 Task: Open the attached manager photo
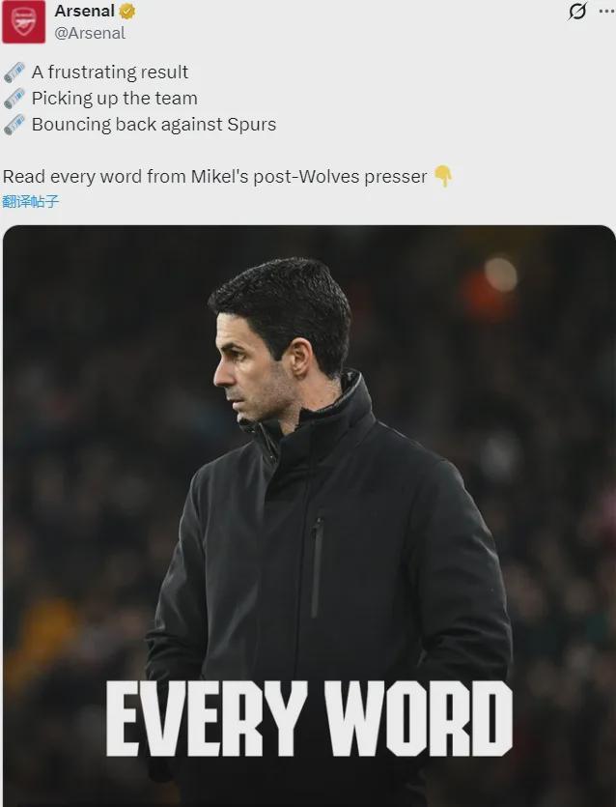point(309,516)
